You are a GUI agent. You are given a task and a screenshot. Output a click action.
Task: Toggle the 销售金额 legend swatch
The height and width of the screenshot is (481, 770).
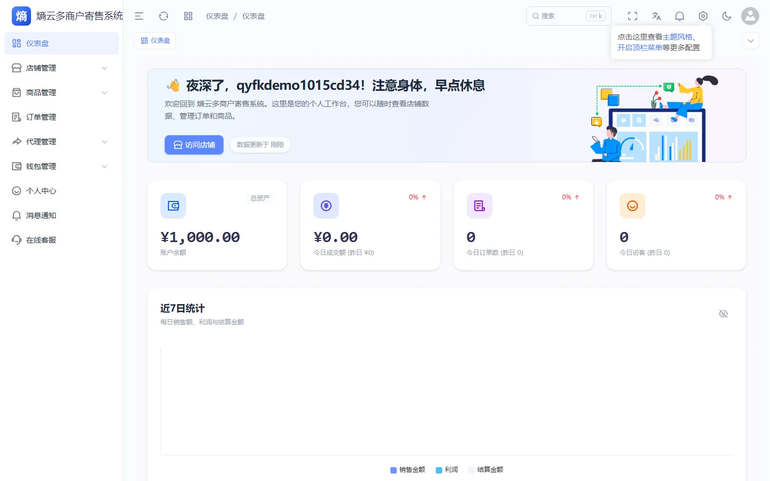[x=394, y=470]
